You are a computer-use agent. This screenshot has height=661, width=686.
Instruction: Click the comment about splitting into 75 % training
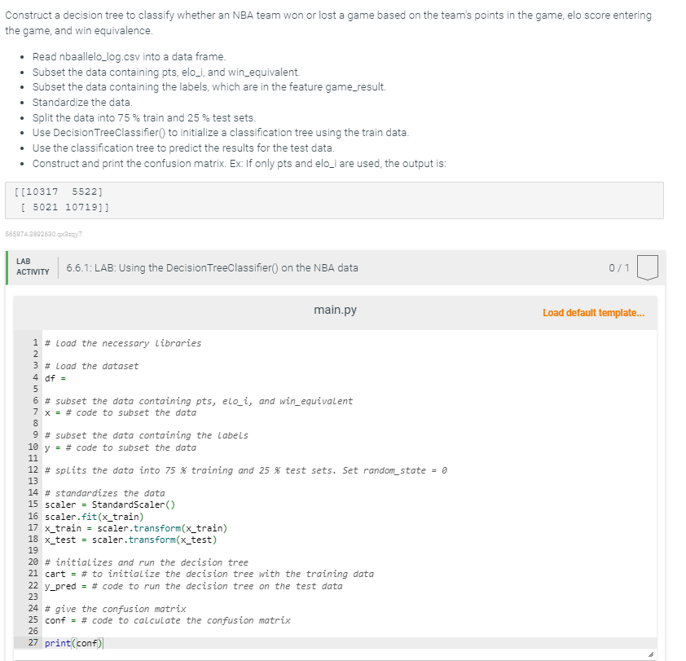point(246,470)
